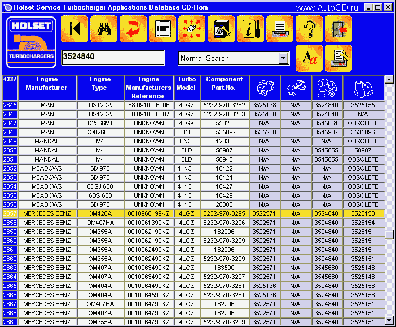Click value 3545661 in row 2847
Screen dimensions: 396x327
(327, 124)
